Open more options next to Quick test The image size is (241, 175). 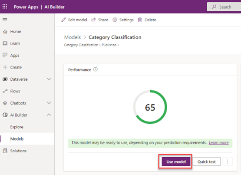point(227,162)
